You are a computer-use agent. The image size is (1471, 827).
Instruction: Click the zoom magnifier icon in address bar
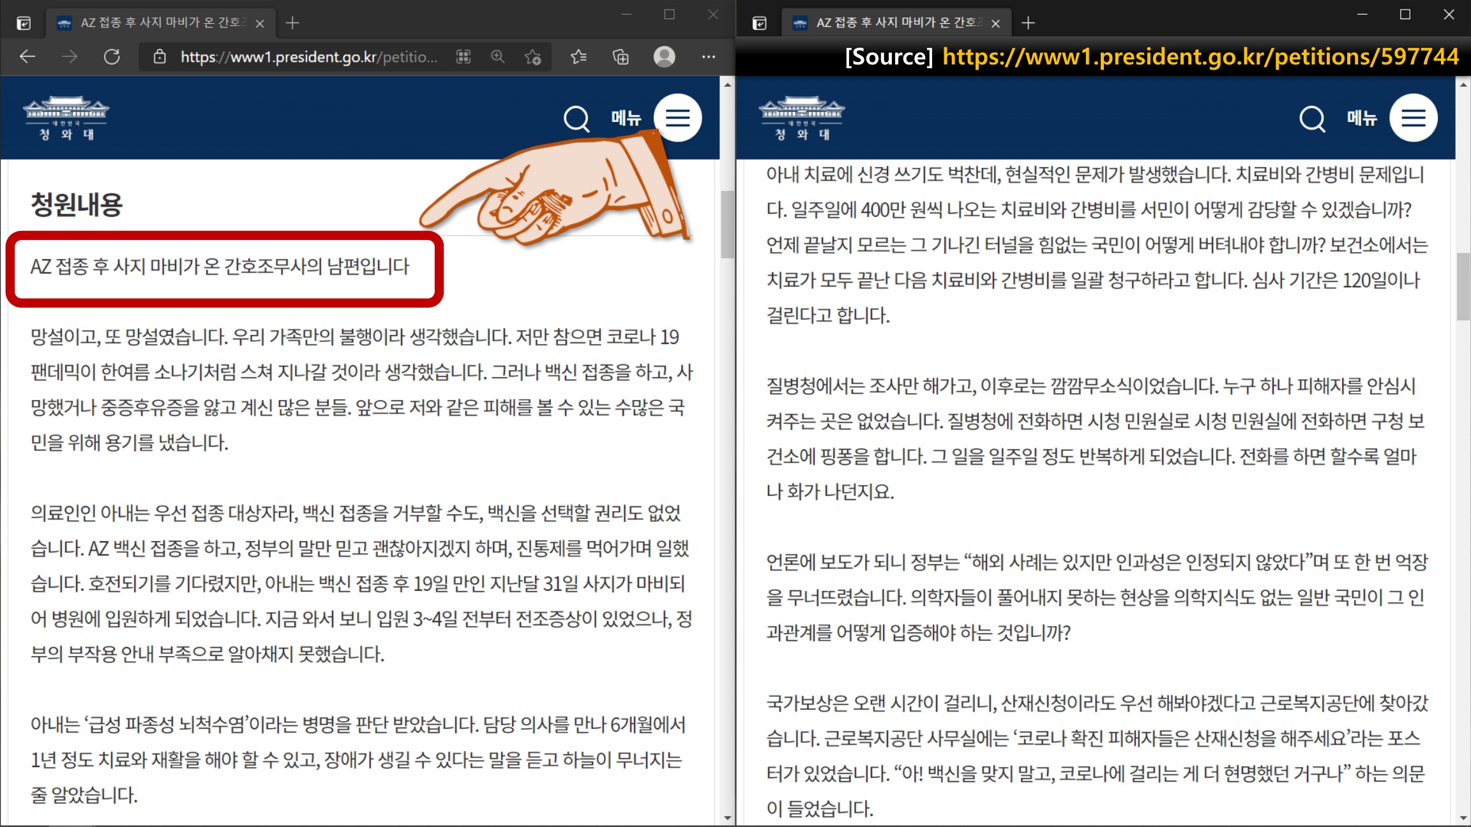[497, 57]
